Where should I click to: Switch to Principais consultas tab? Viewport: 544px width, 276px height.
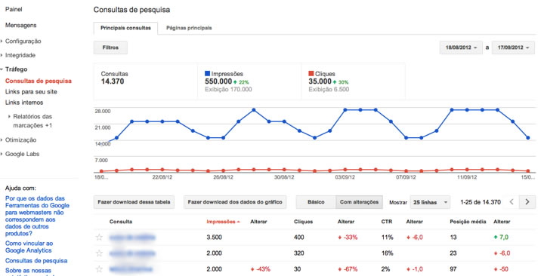pos(125,28)
